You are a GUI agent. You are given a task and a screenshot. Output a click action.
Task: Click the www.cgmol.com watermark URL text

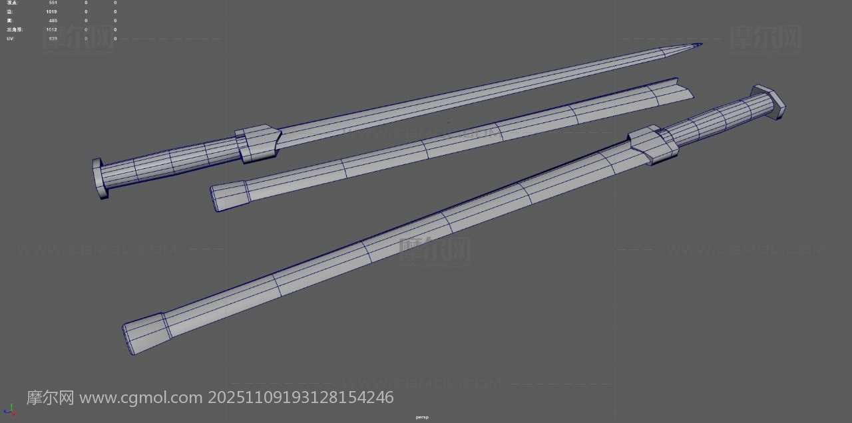pos(141,398)
